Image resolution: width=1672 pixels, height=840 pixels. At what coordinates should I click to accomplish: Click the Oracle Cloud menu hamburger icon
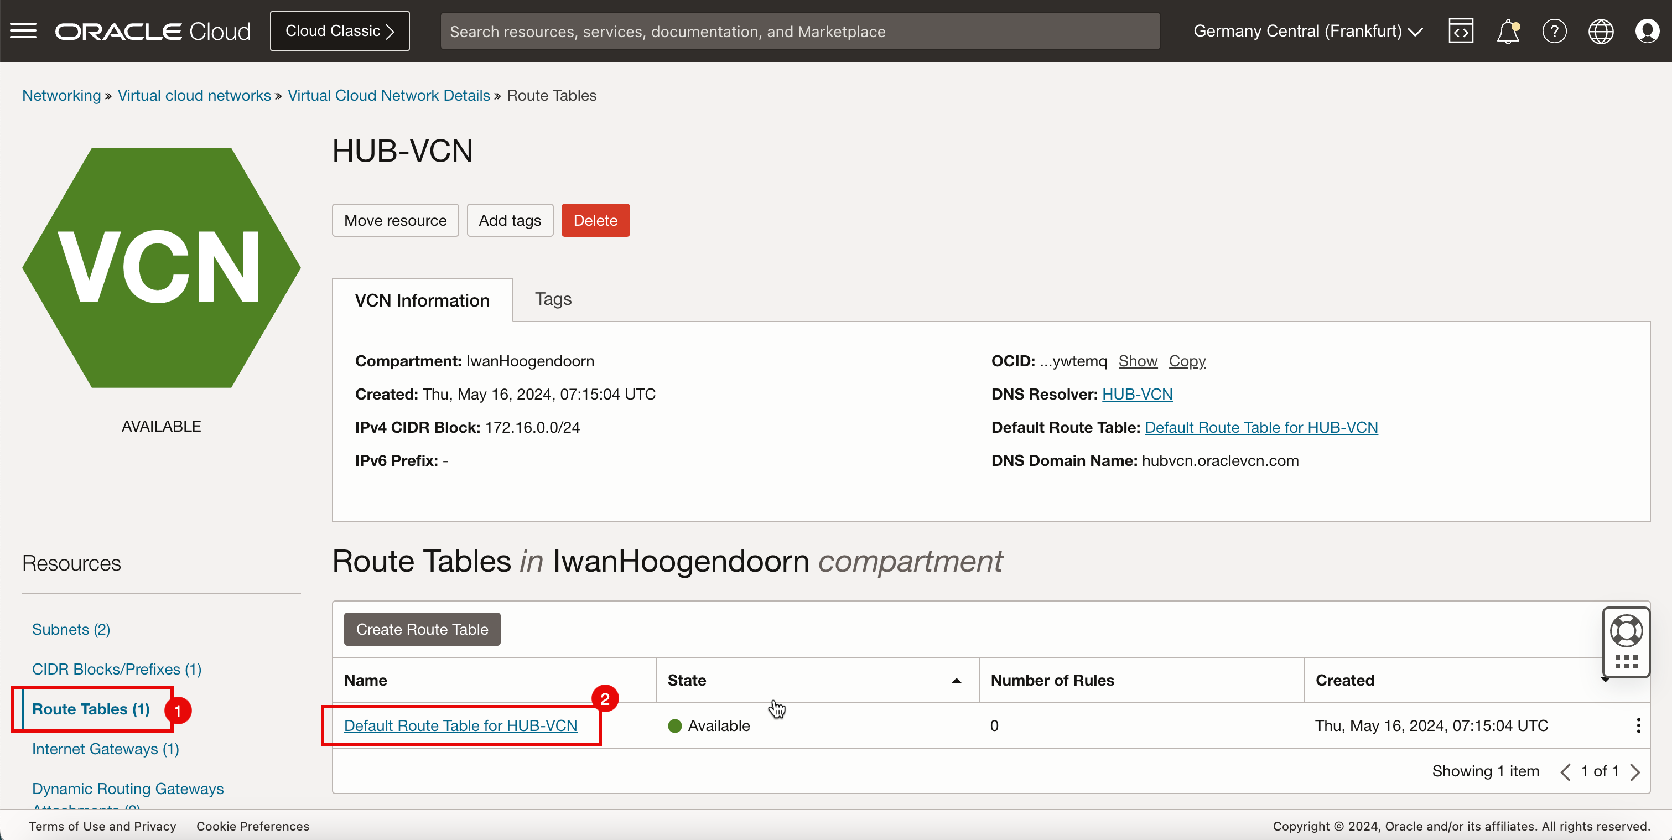click(x=24, y=30)
